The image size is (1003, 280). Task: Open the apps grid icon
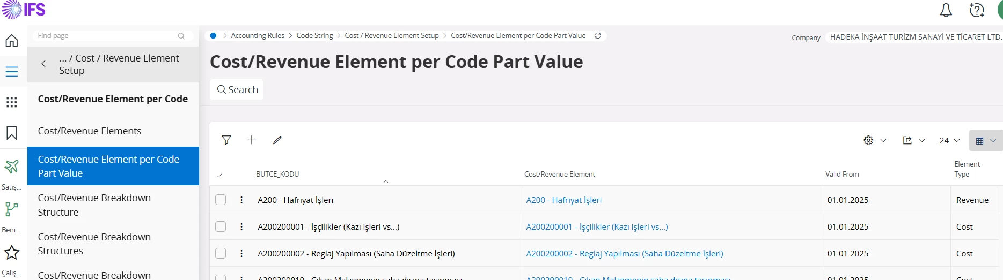tap(12, 102)
